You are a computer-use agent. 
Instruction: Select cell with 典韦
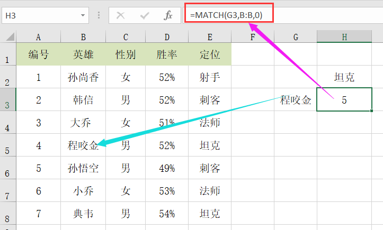pyautogui.click(x=83, y=214)
